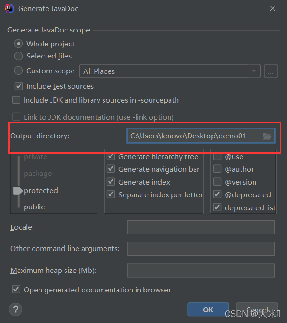Uncheck Generate navigation bar

(111, 169)
